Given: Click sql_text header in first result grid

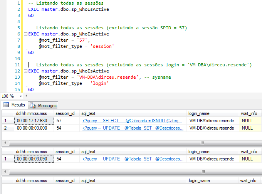Looking at the screenshot, I should [x=133, y=113].
